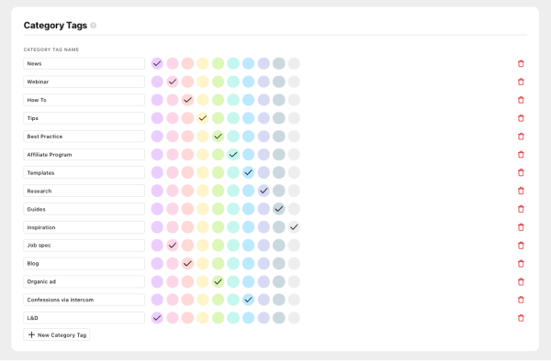Pick the pink swatch for Templates

(173, 172)
